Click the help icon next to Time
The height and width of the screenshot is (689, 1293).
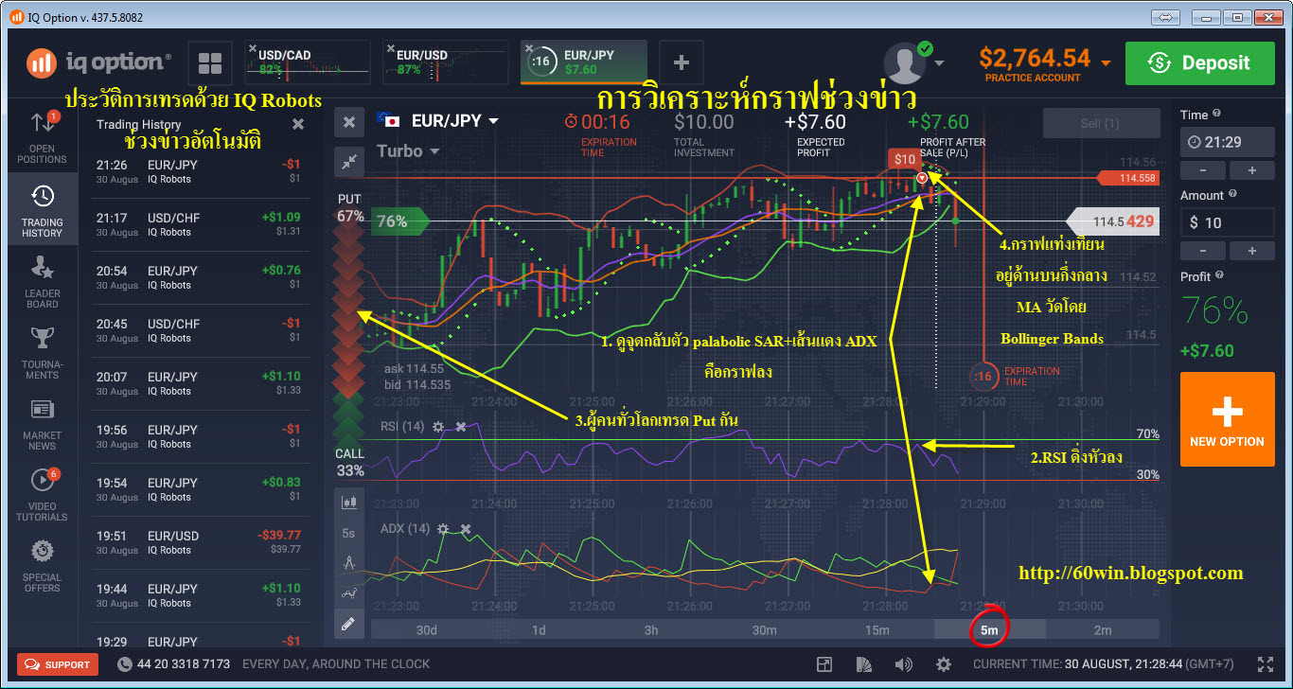(x=1216, y=114)
